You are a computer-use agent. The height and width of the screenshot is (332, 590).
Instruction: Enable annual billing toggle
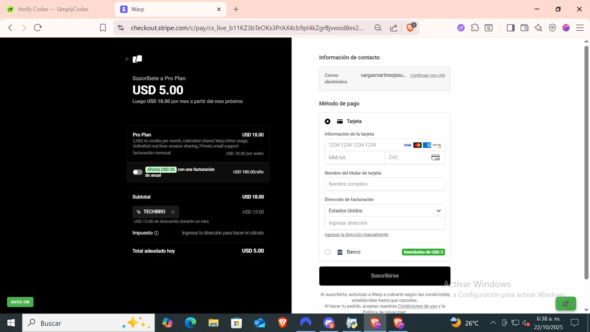(x=137, y=172)
